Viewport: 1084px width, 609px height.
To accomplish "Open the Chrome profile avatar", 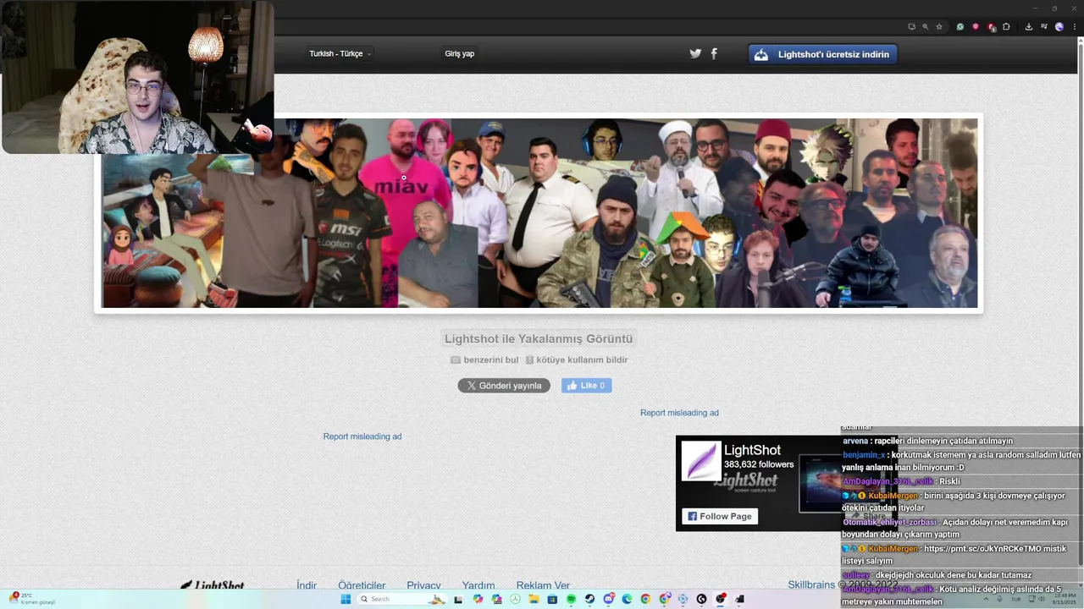I will 1059,27.
